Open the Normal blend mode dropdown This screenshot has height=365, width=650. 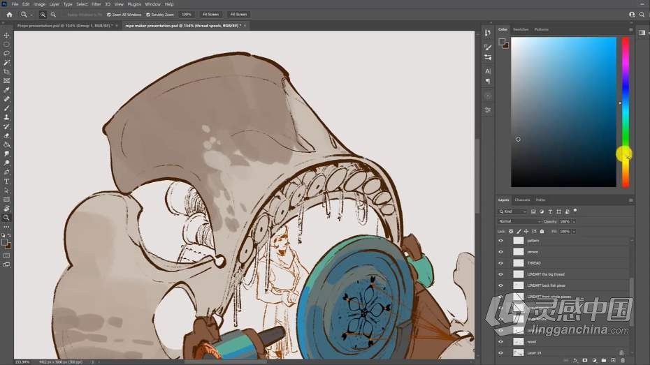pyautogui.click(x=519, y=221)
